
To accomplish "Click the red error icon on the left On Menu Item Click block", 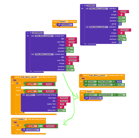I will pyautogui.click(x=13, y=77).
